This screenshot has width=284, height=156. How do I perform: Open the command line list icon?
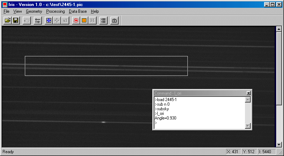(103, 21)
